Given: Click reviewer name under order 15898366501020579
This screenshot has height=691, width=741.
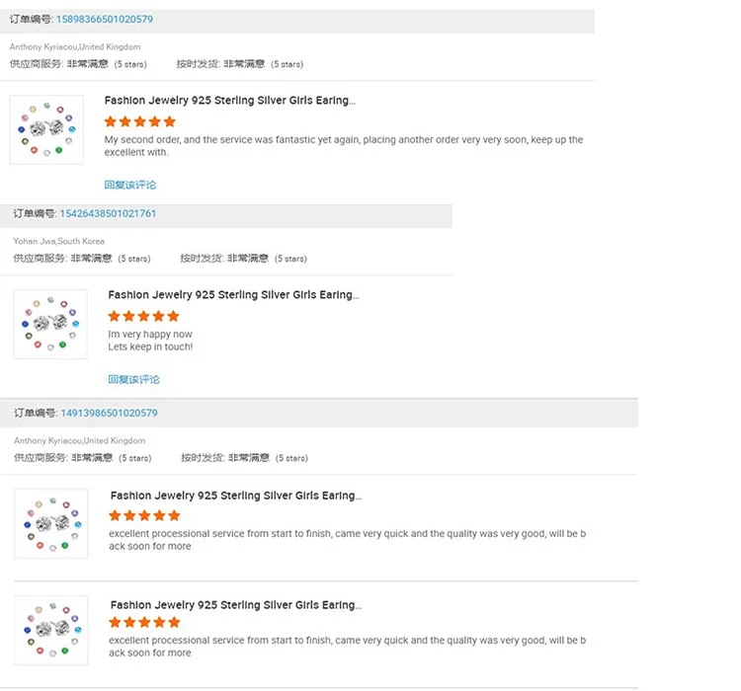Looking at the screenshot, I should pyautogui.click(x=75, y=46).
